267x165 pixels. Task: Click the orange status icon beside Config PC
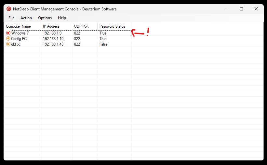tap(8, 38)
